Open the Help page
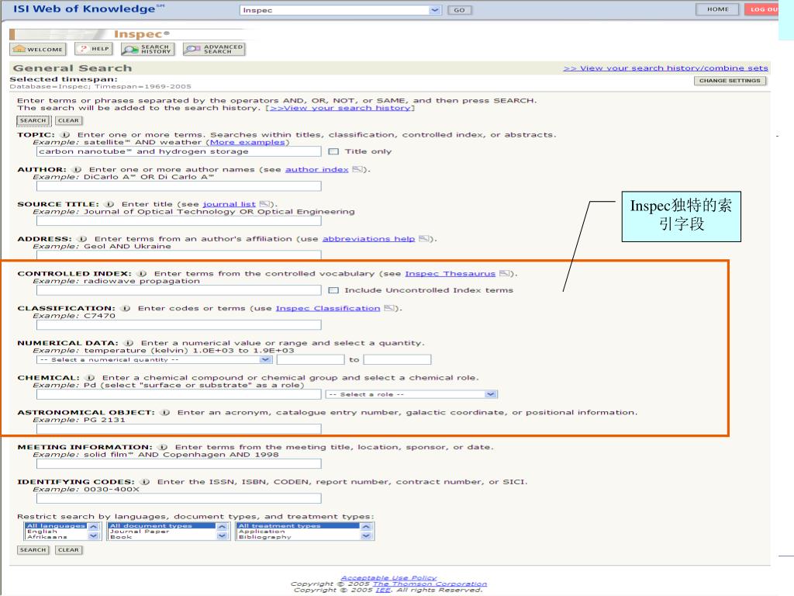Image resolution: width=794 pixels, height=596 pixels. point(93,49)
